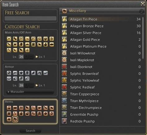Click the Sylphic Redleaf item thumbnail
The image size is (147, 135).
coord(64,87)
